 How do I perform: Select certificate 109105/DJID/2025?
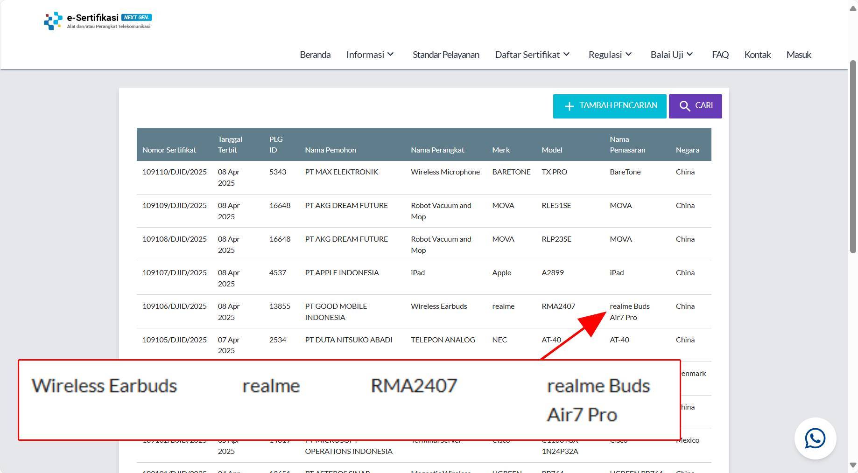[174, 340]
